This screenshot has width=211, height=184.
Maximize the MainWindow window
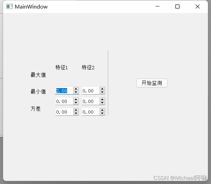pos(177,6)
